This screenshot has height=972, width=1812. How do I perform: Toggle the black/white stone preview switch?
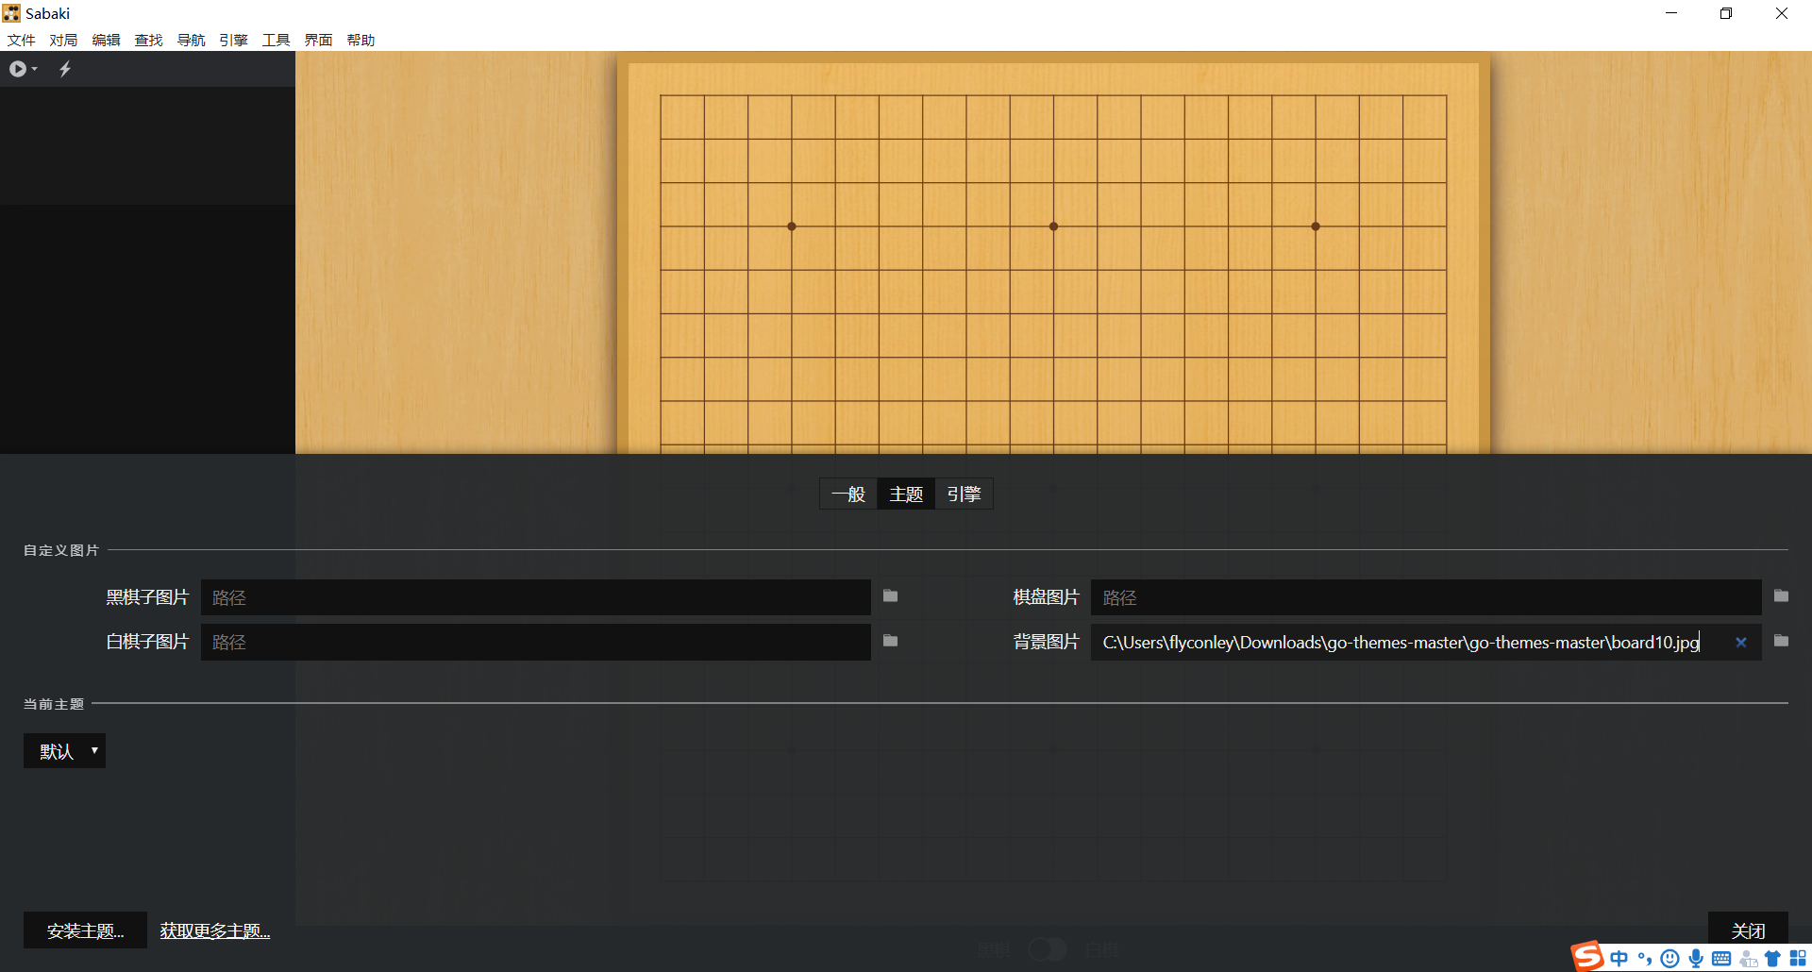(1047, 948)
